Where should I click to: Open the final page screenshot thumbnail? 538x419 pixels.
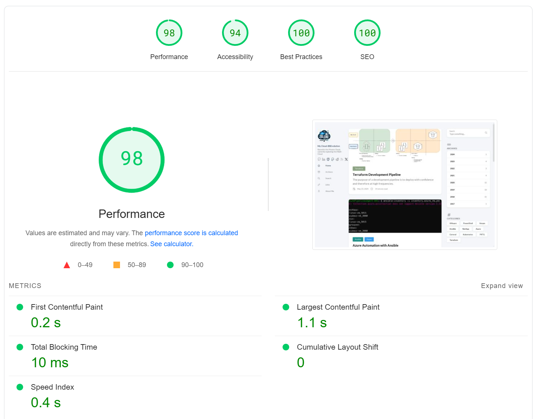(x=404, y=185)
